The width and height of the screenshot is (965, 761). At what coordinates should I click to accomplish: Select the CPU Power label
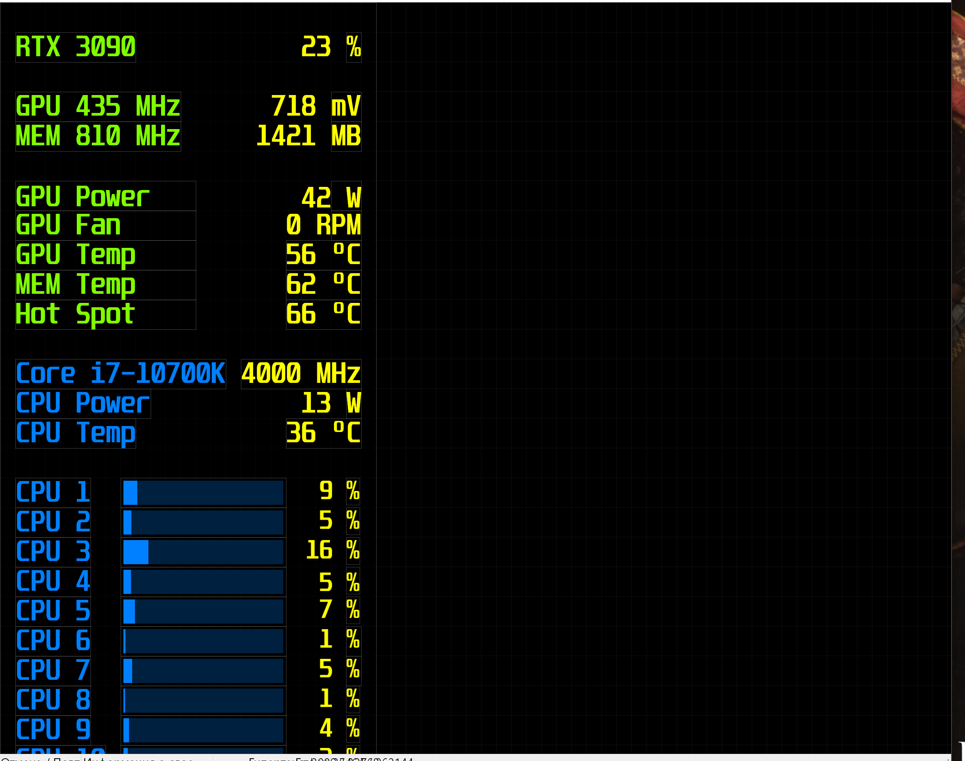point(83,404)
